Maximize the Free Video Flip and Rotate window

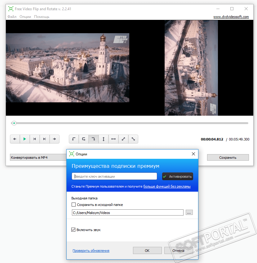click(x=232, y=9)
